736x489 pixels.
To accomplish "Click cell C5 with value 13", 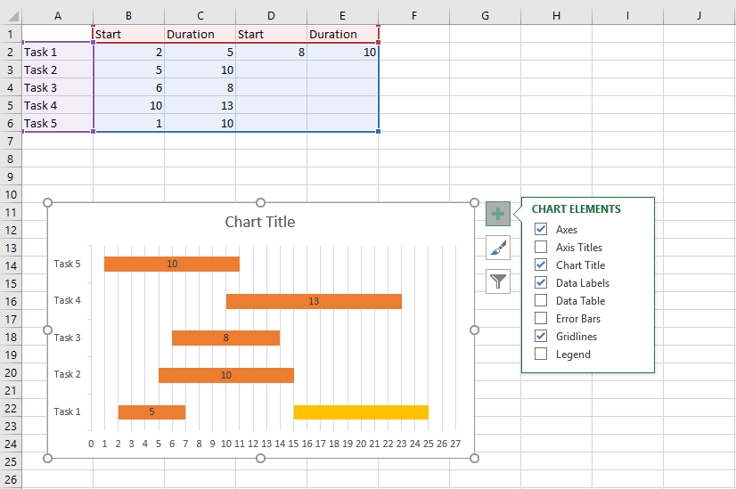I will [200, 106].
